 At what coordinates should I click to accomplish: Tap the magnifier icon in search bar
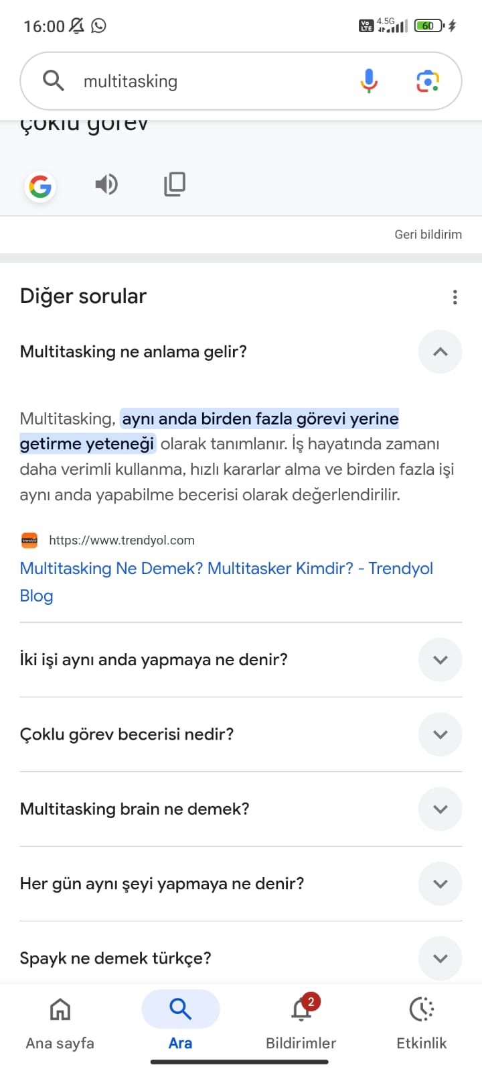click(x=54, y=81)
